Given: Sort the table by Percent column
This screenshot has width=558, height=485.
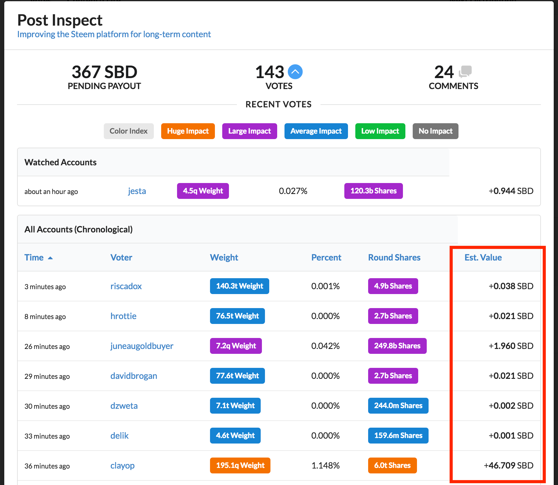Looking at the screenshot, I should pyautogui.click(x=326, y=257).
